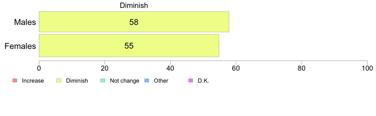The image size is (376, 116).
Task: Click the 55 value label
Action: [x=129, y=46]
